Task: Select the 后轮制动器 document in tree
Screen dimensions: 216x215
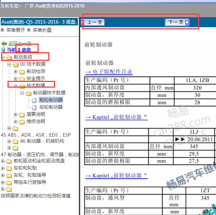Action: point(51,107)
